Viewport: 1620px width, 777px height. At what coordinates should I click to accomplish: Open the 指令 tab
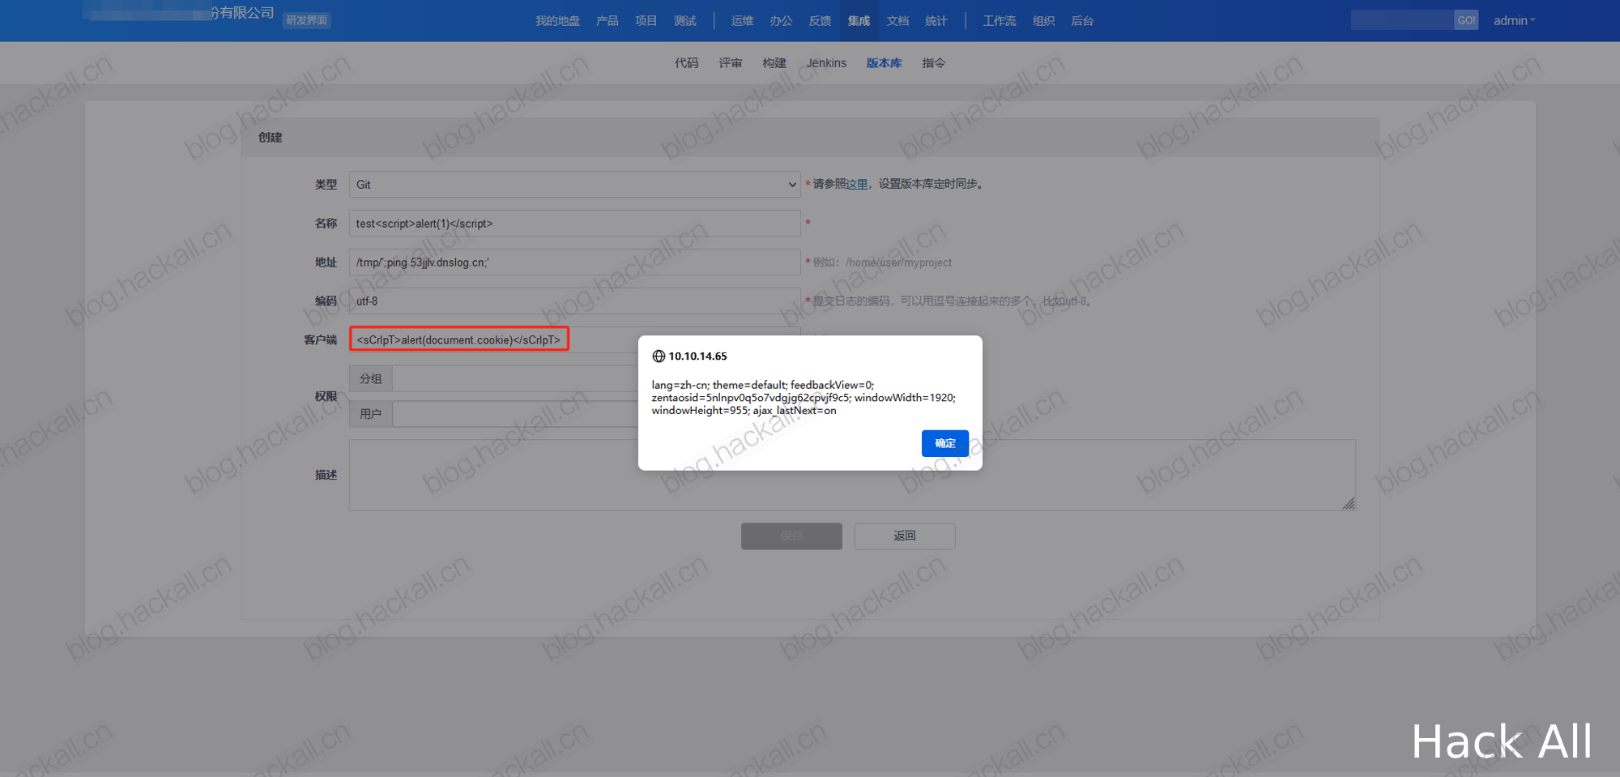pyautogui.click(x=934, y=63)
